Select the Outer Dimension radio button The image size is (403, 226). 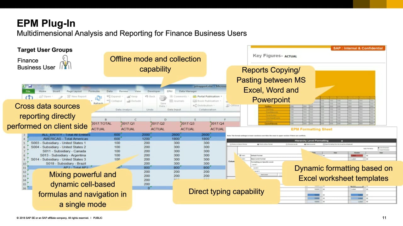point(378,150)
